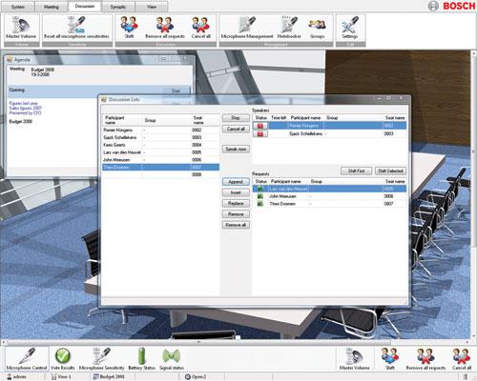Click Remove all requests in ribbon
This screenshot has height=381, width=477.
(165, 28)
